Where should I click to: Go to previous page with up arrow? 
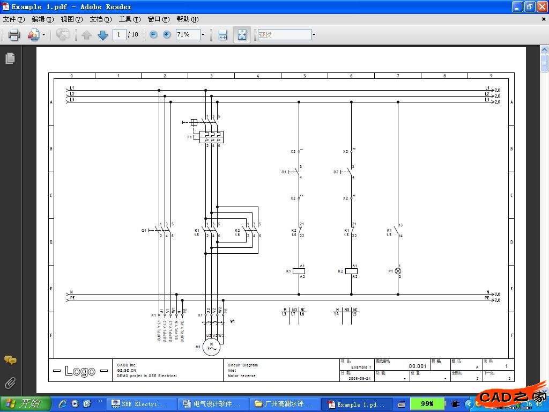point(87,35)
